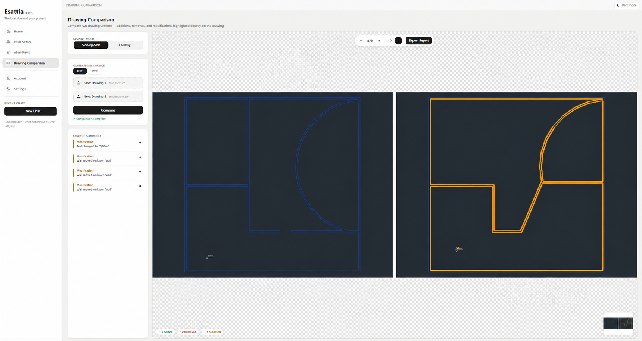Click the 0 Added legend chip
The image size is (642, 341).
pos(166,332)
